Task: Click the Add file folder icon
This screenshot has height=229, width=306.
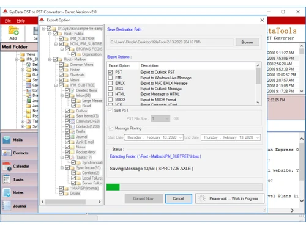Action: click(13, 31)
